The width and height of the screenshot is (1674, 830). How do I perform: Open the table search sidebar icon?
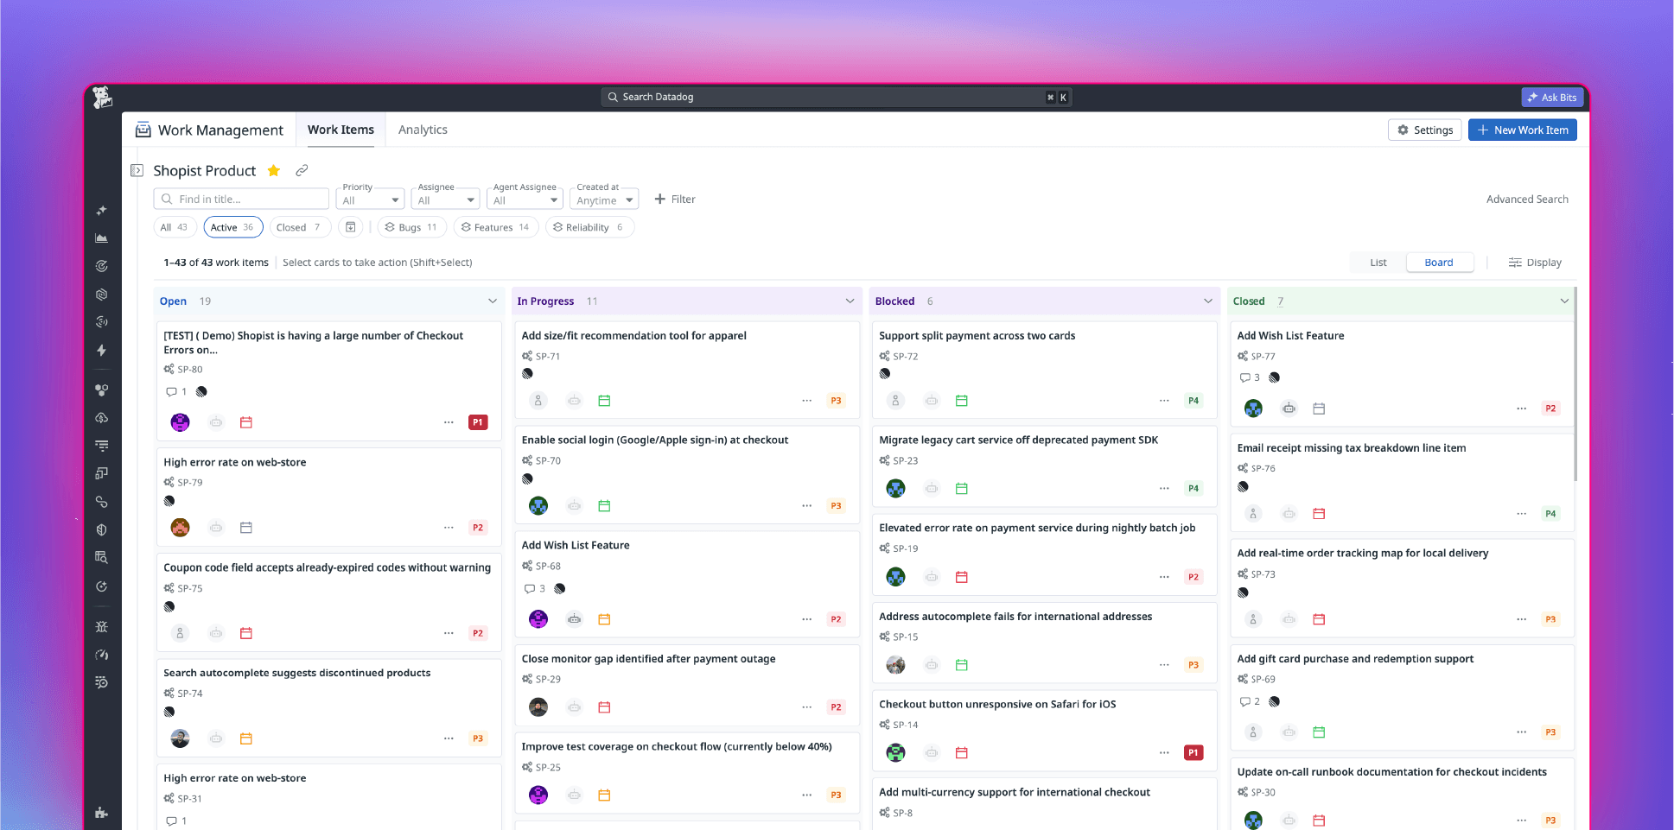pyautogui.click(x=102, y=557)
